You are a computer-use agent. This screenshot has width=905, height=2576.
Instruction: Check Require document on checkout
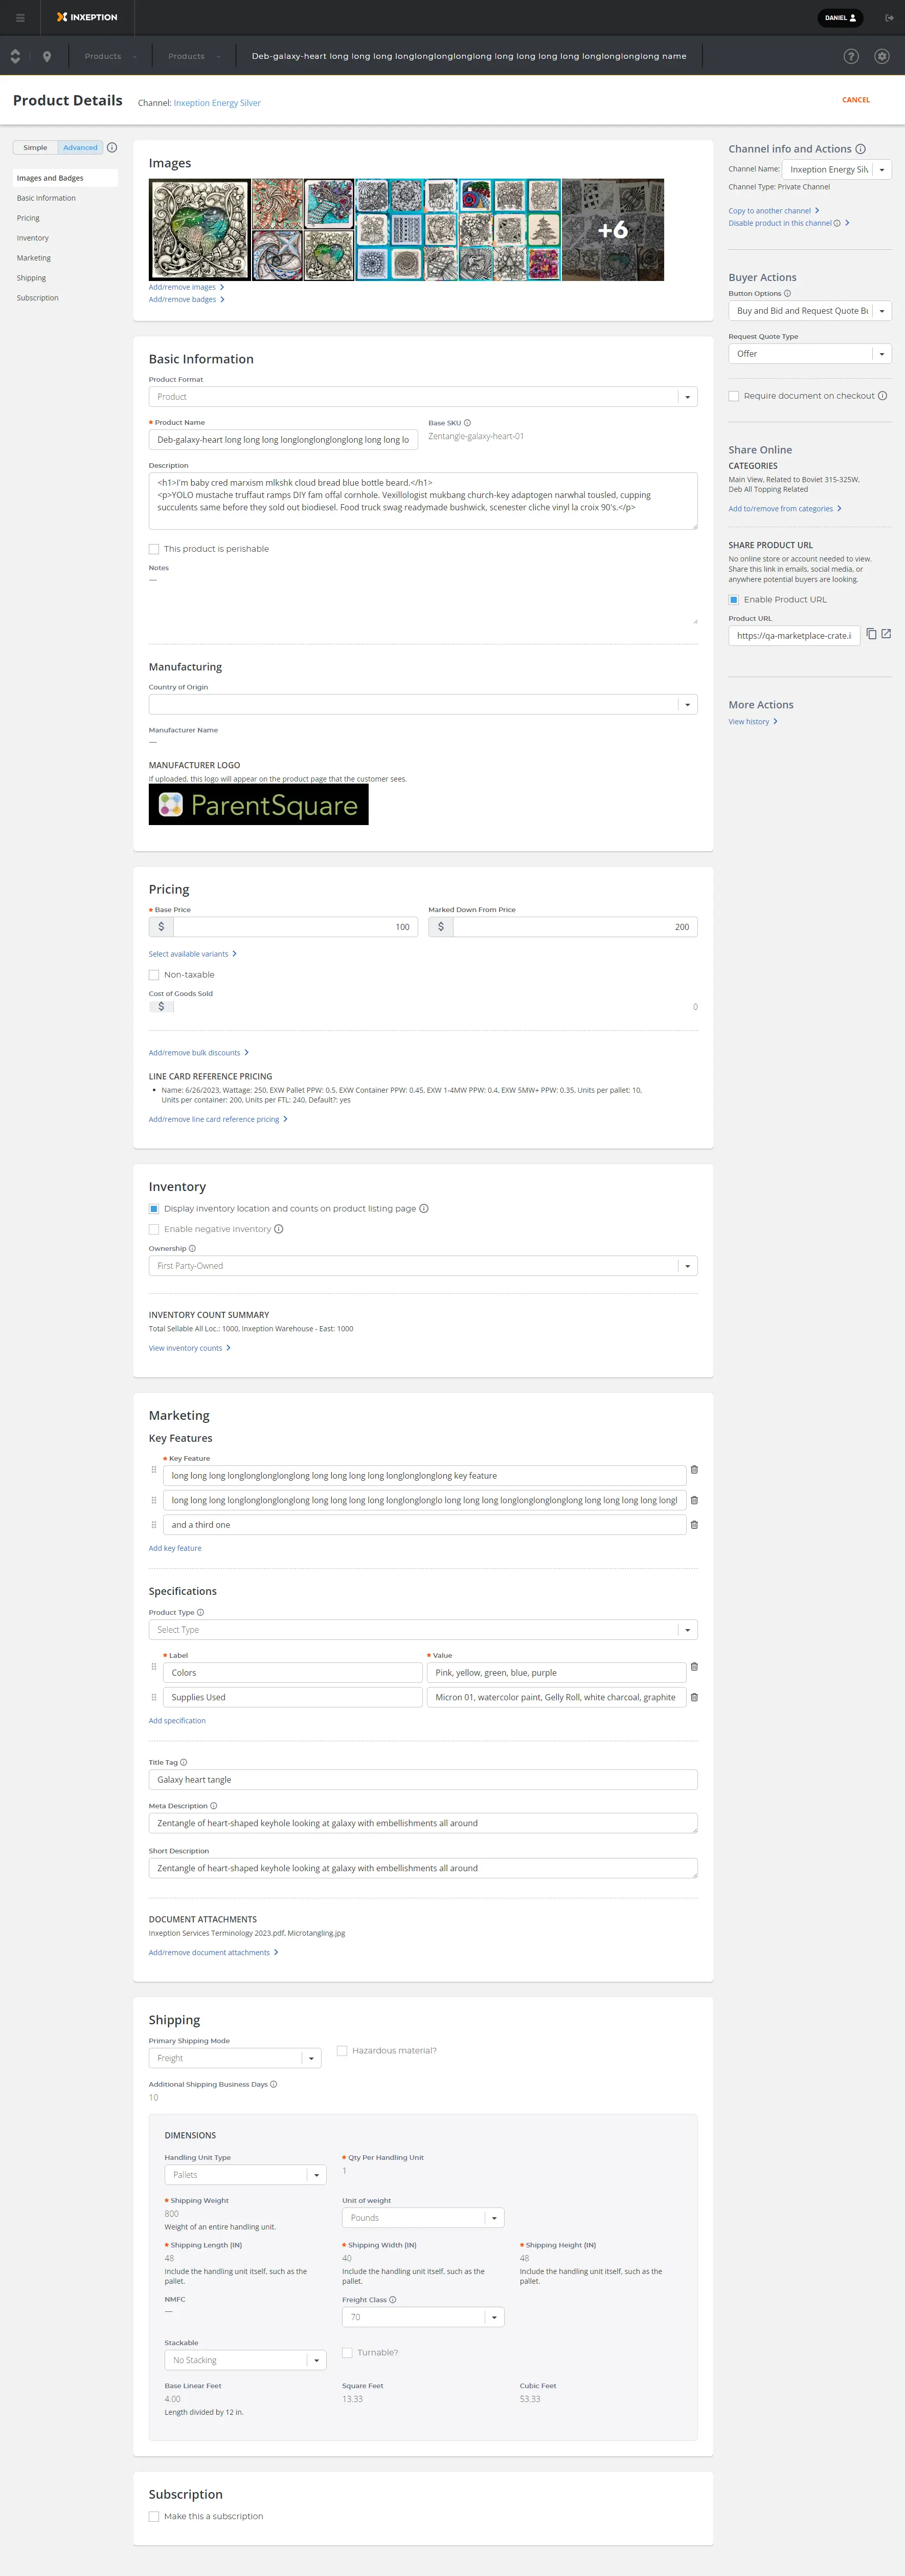734,396
